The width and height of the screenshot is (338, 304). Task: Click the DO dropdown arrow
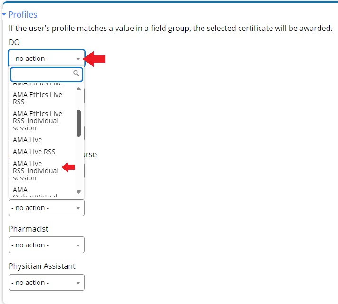78,59
